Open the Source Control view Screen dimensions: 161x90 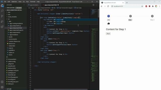[2, 16]
